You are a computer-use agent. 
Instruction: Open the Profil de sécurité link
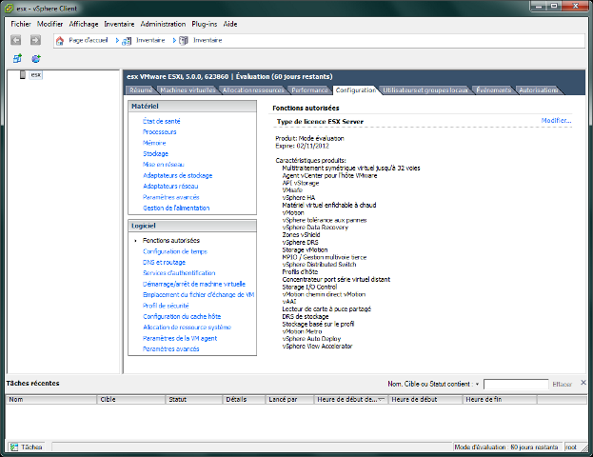(166, 306)
